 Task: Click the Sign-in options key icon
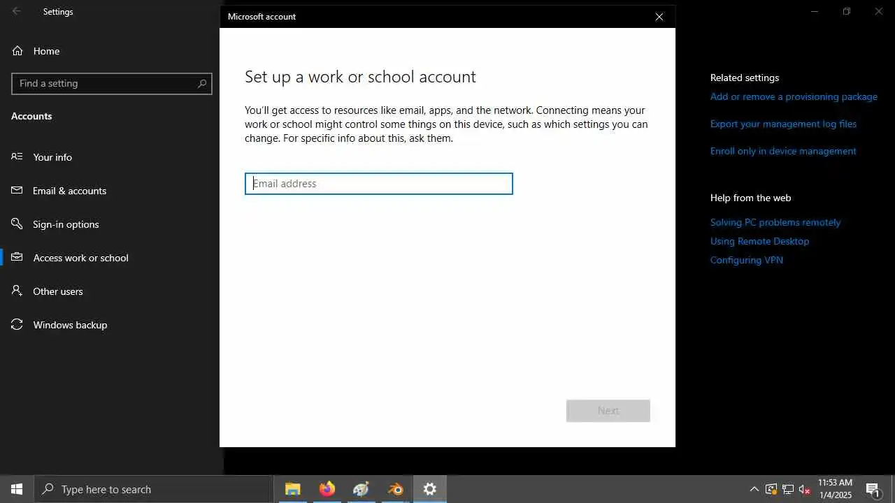coord(17,224)
